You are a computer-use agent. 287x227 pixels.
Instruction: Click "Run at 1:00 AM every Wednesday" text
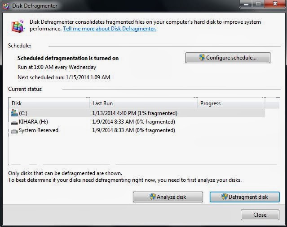(57, 67)
